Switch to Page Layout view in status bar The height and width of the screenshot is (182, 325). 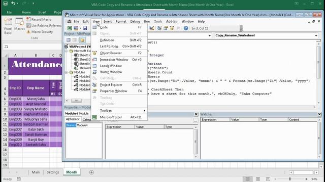(x=258, y=179)
